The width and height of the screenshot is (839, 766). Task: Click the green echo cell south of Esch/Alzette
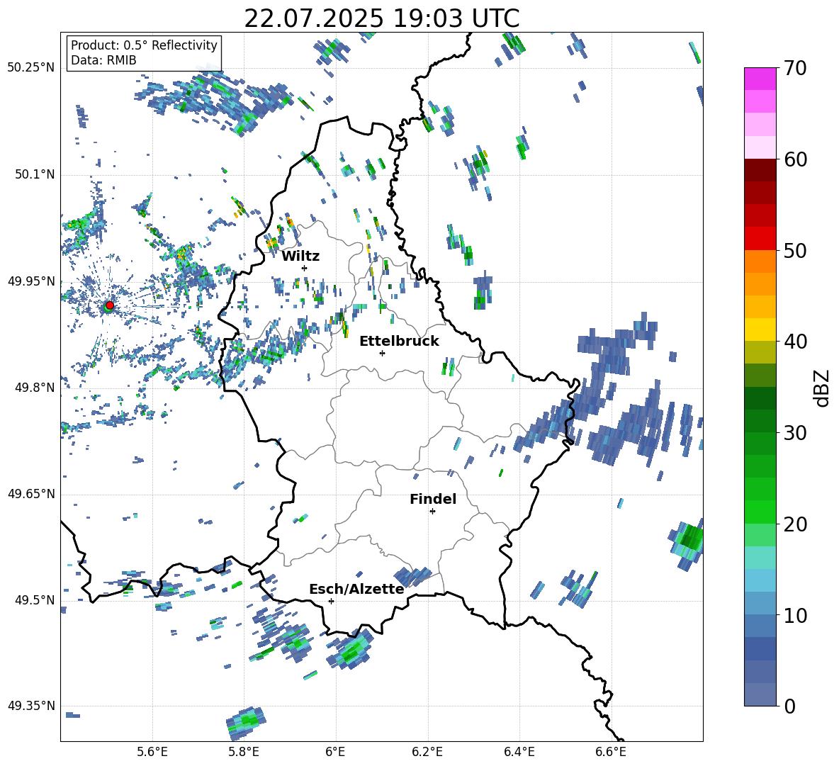tap(351, 649)
